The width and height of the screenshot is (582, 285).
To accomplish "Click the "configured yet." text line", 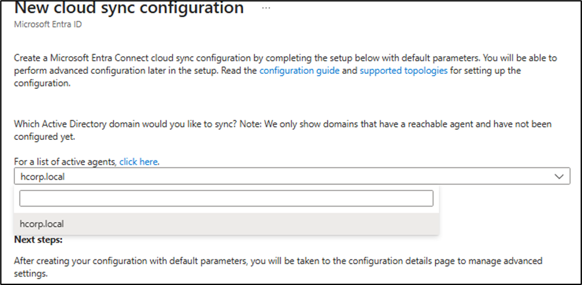I will (44, 136).
